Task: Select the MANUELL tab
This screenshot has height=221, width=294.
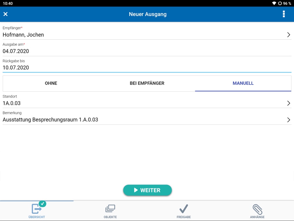Action: pyautogui.click(x=243, y=83)
